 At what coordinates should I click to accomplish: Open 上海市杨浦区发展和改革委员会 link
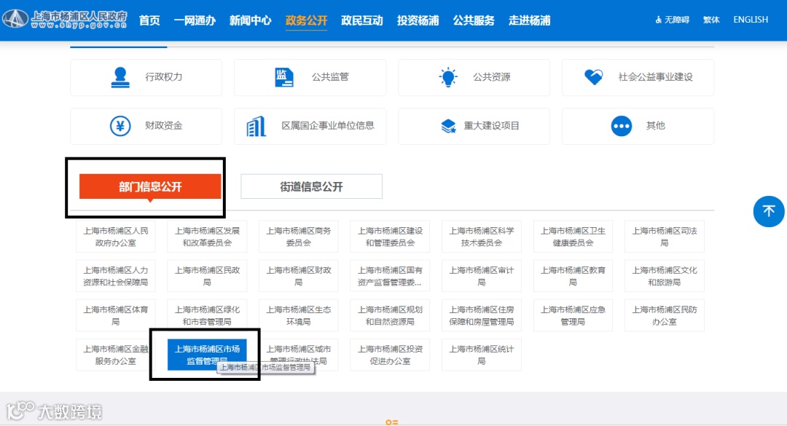207,237
